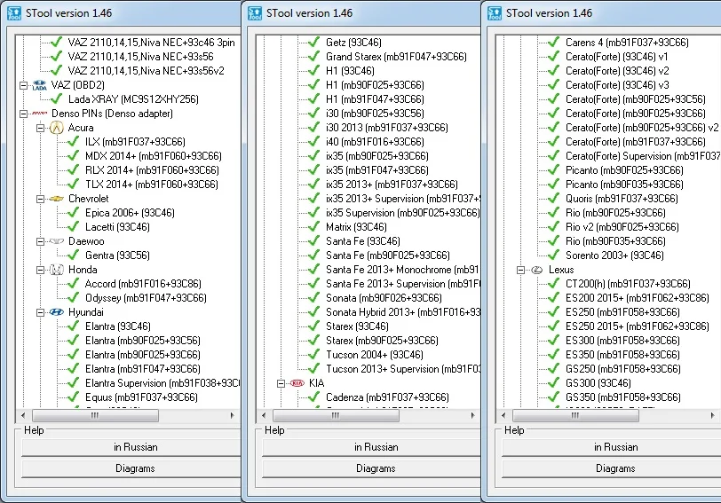Select GS350 (mb91F058+93C66)
Image resolution: width=721 pixels, height=503 pixels.
tap(623, 397)
